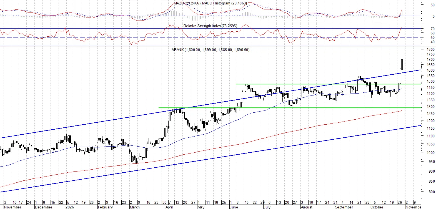
Task: Select the February month label
Action: 105,207
